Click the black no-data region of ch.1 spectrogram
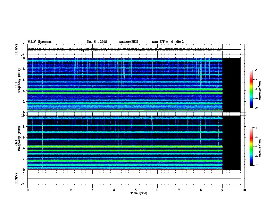The height and width of the screenshot is (213, 275). tap(232, 85)
